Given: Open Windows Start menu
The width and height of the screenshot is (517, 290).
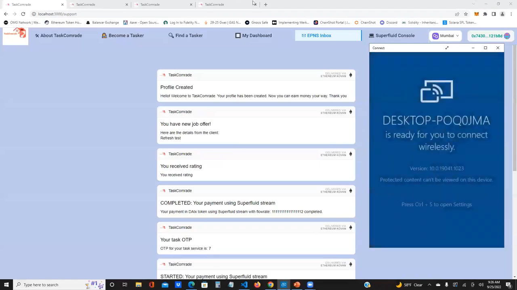Looking at the screenshot, I should (x=6, y=285).
